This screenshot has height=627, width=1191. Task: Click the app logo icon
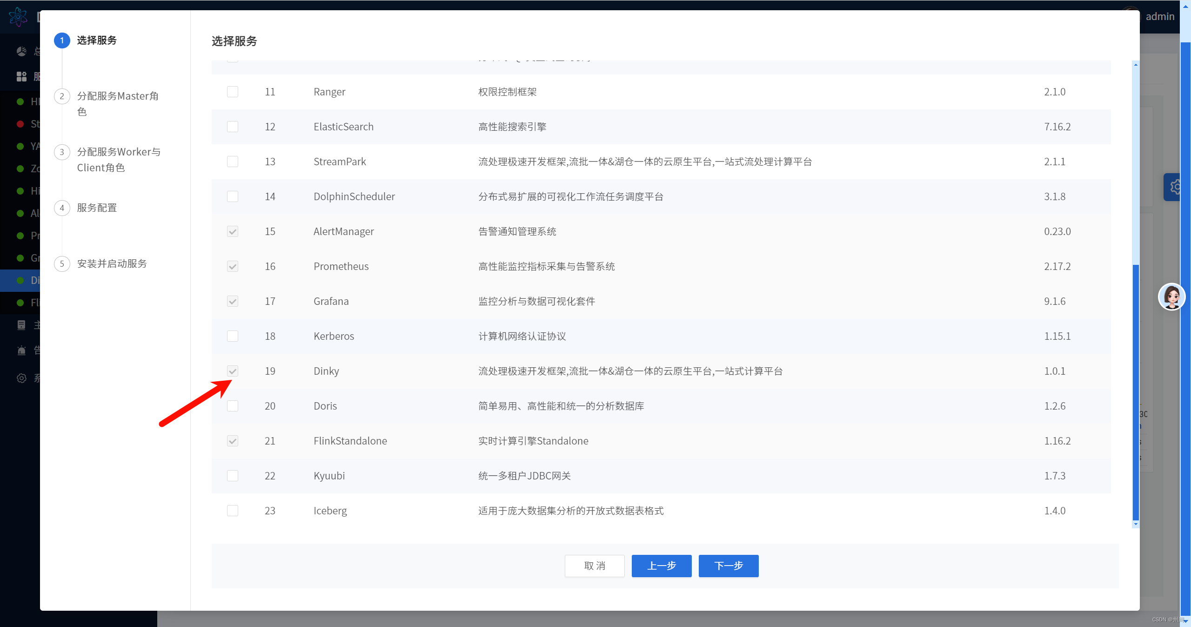click(x=18, y=17)
